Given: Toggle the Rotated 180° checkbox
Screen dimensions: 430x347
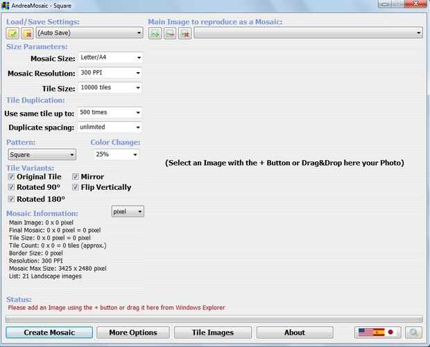Looking at the screenshot, I should click(11, 199).
